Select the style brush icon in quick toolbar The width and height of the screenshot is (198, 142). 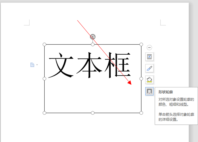coord(149,68)
